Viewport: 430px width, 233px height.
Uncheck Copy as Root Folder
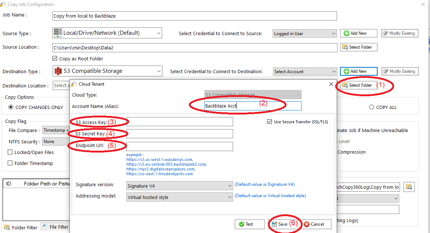coord(55,59)
